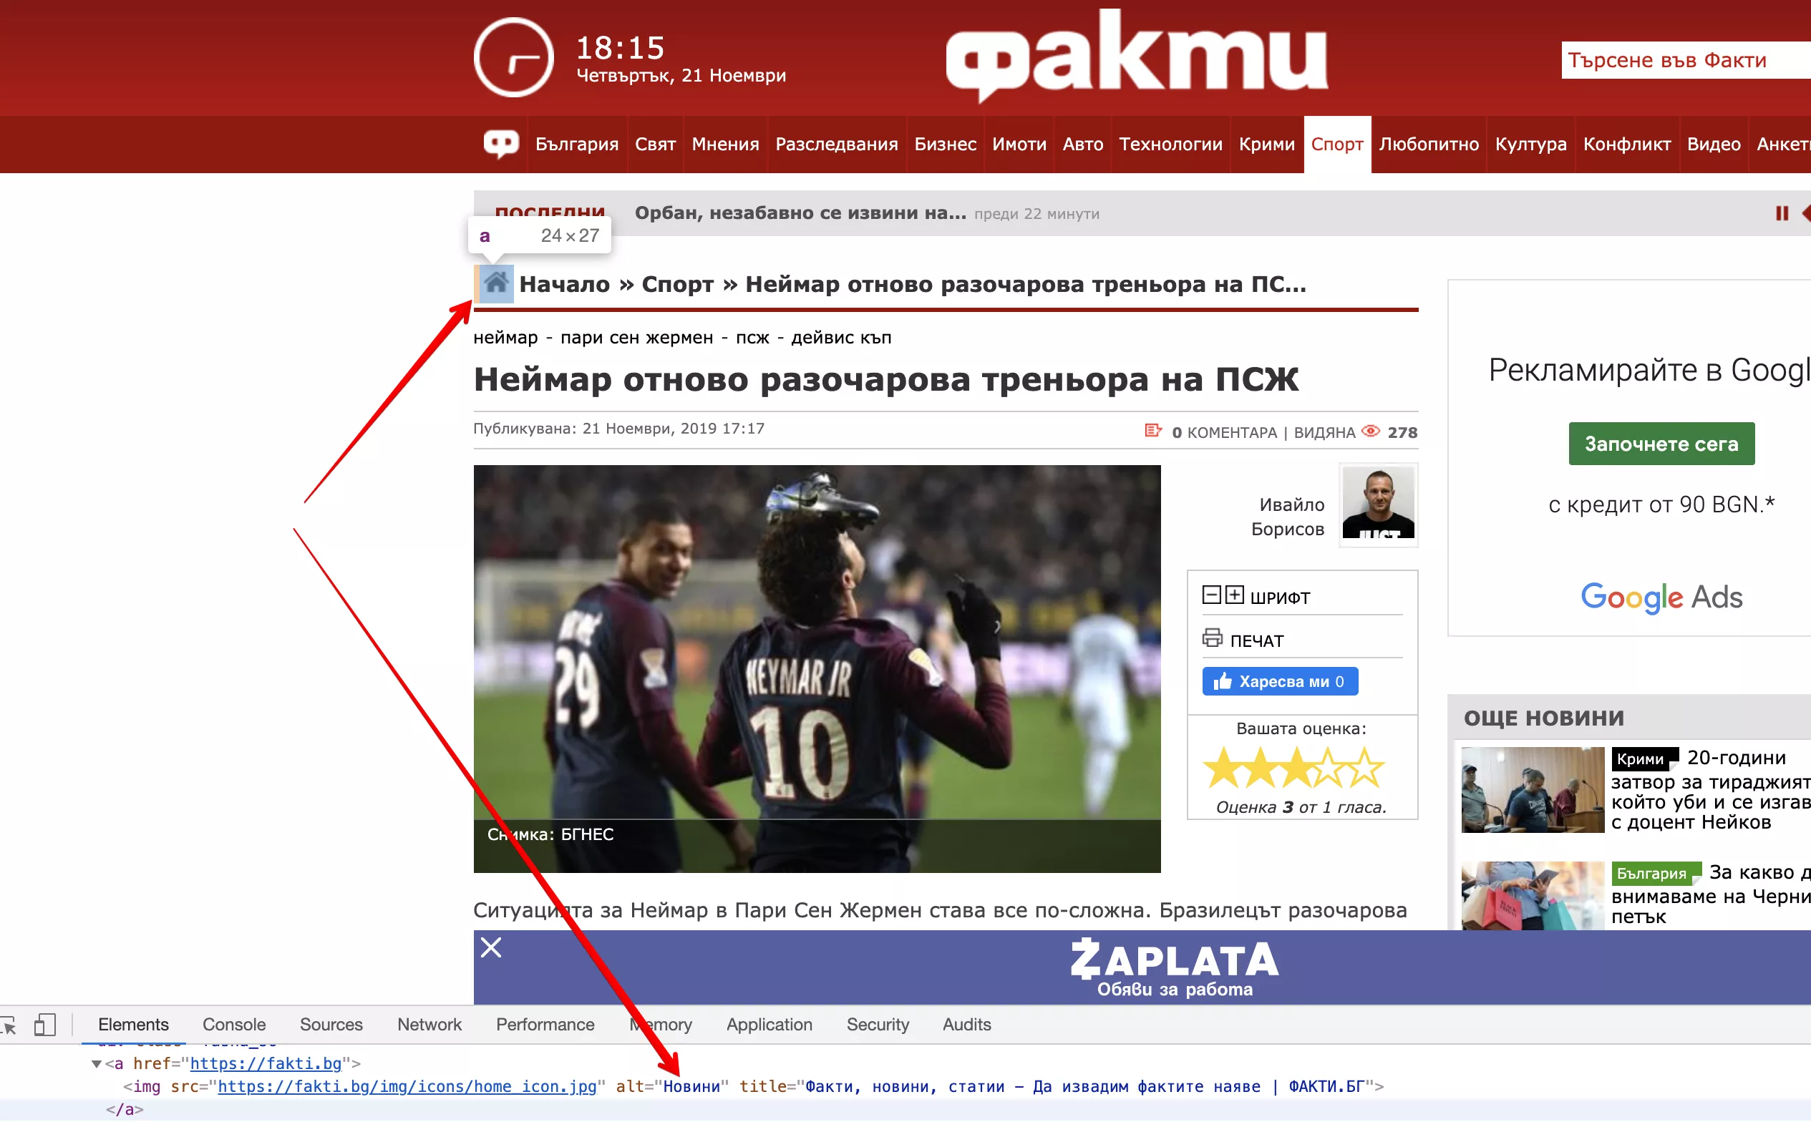The image size is (1811, 1122).
Task: Click the ШРИФТ font label
Action: click(x=1281, y=597)
